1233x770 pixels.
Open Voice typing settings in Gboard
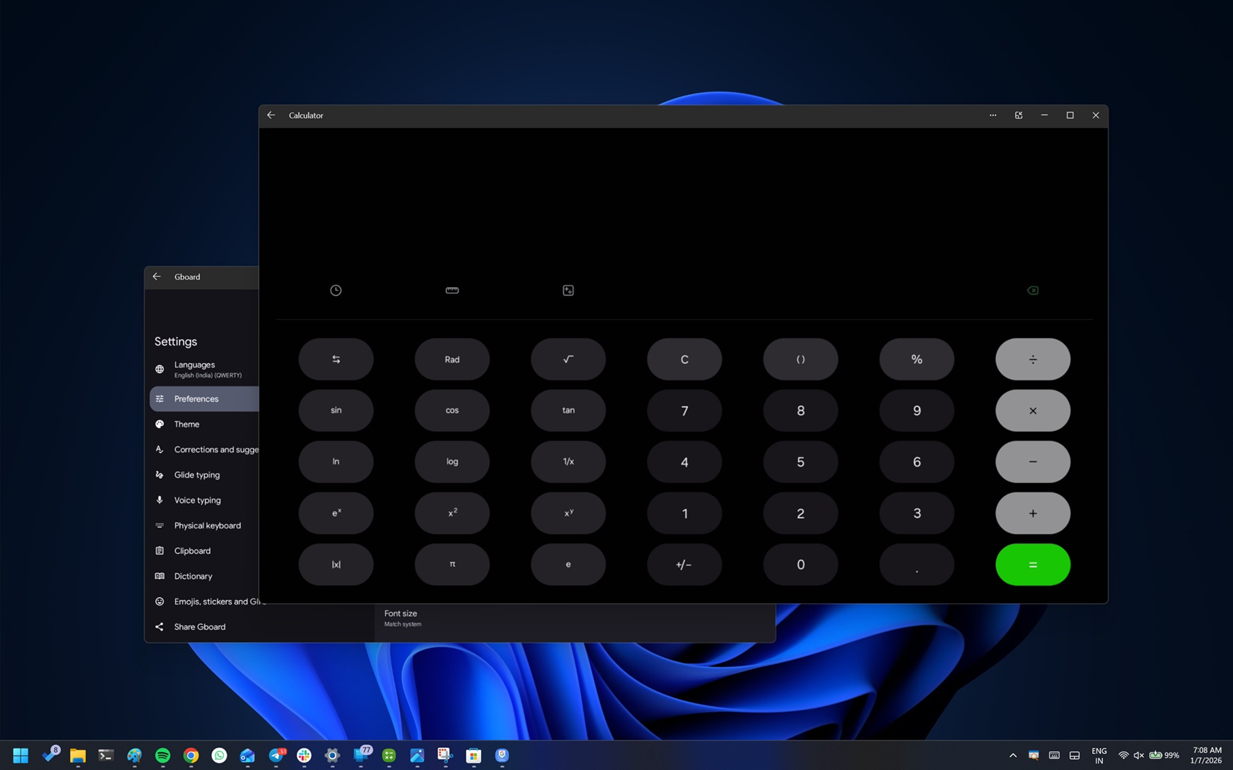tap(197, 500)
